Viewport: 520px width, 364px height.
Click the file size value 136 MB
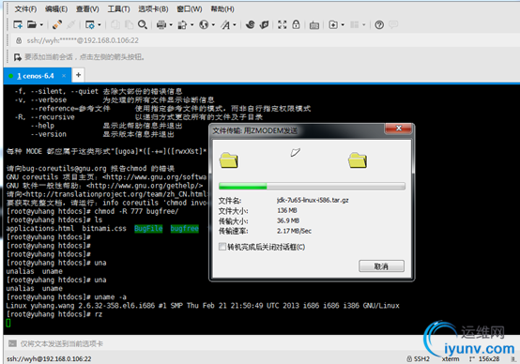click(x=287, y=210)
